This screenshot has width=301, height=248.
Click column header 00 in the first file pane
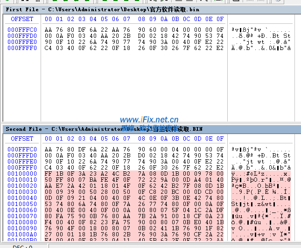tap(48, 19)
